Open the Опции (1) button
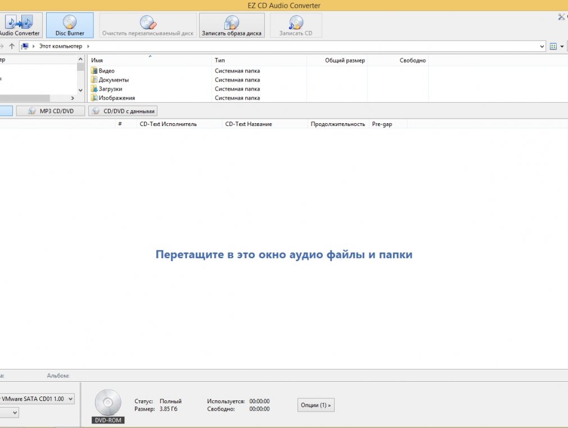568x428 pixels. [316, 405]
